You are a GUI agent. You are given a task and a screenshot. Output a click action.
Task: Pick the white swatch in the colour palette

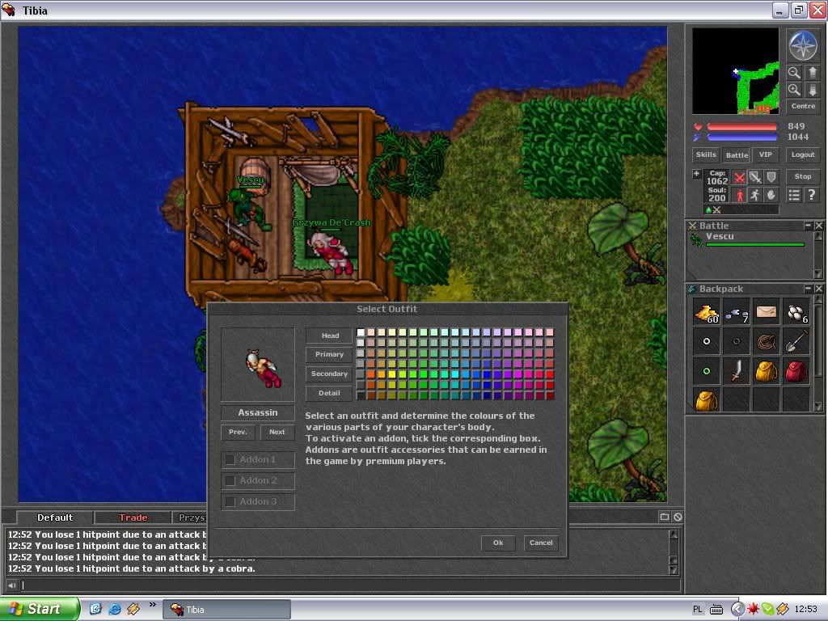coord(361,332)
